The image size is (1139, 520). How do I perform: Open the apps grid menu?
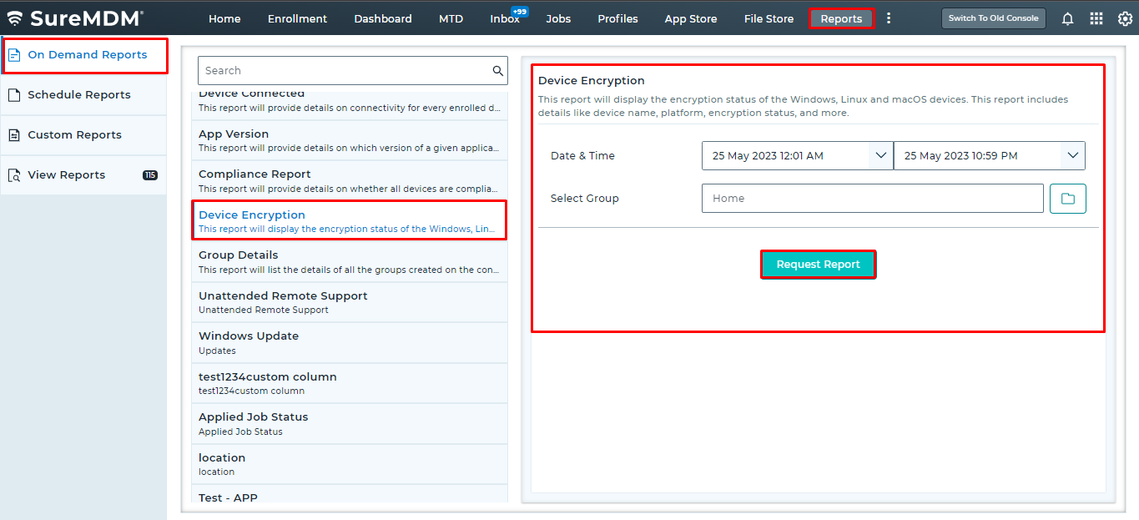pyautogui.click(x=1096, y=18)
